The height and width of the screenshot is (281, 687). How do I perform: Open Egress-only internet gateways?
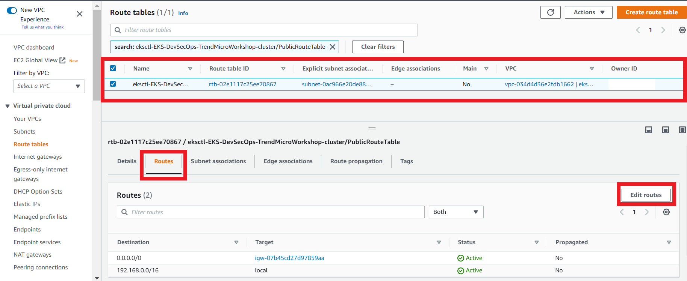point(41,174)
